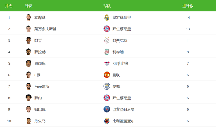This screenshot has width=216, height=127.
Task: Open C罗 player photo
Action: [29, 75]
